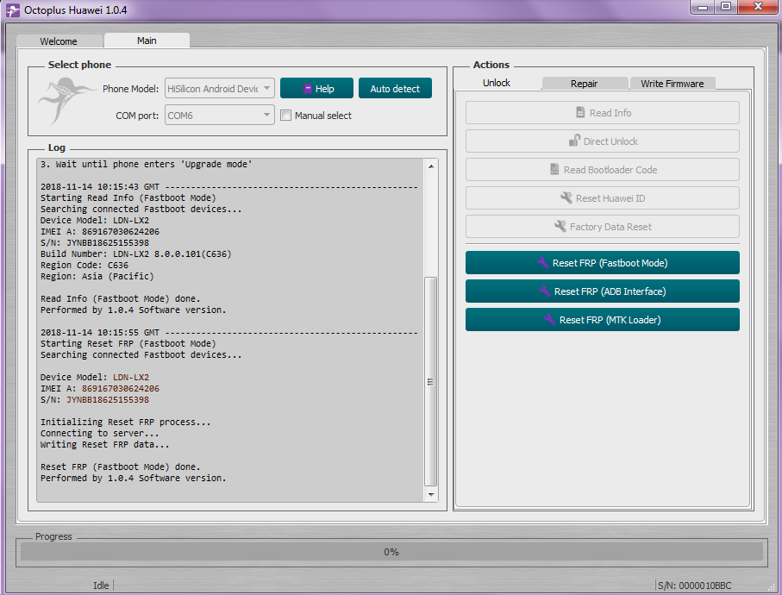Image resolution: width=782 pixels, height=595 pixels.
Task: Click the progress bar showing 0%
Action: [x=391, y=552]
